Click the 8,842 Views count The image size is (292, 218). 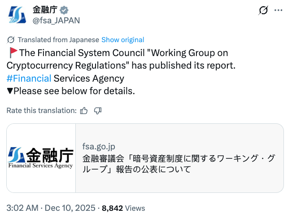(123, 208)
